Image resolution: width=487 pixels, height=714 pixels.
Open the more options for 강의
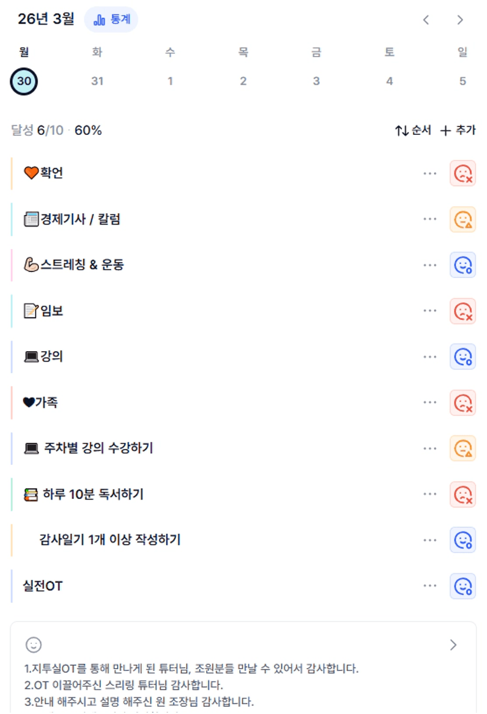click(430, 357)
